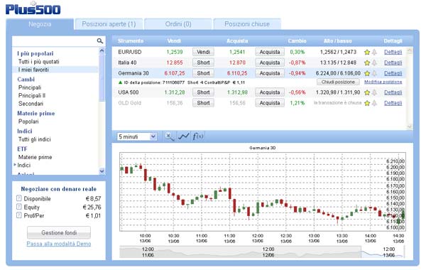The height and width of the screenshot is (270, 426).
Task: Open the Ordini (0) tab
Action: click(178, 24)
